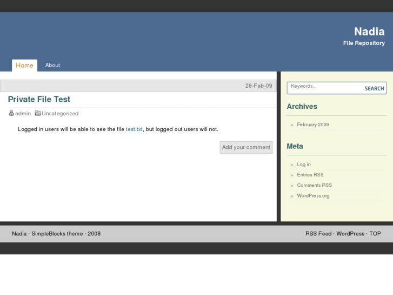
Task: Click the SEARCH button
Action: [374, 89]
